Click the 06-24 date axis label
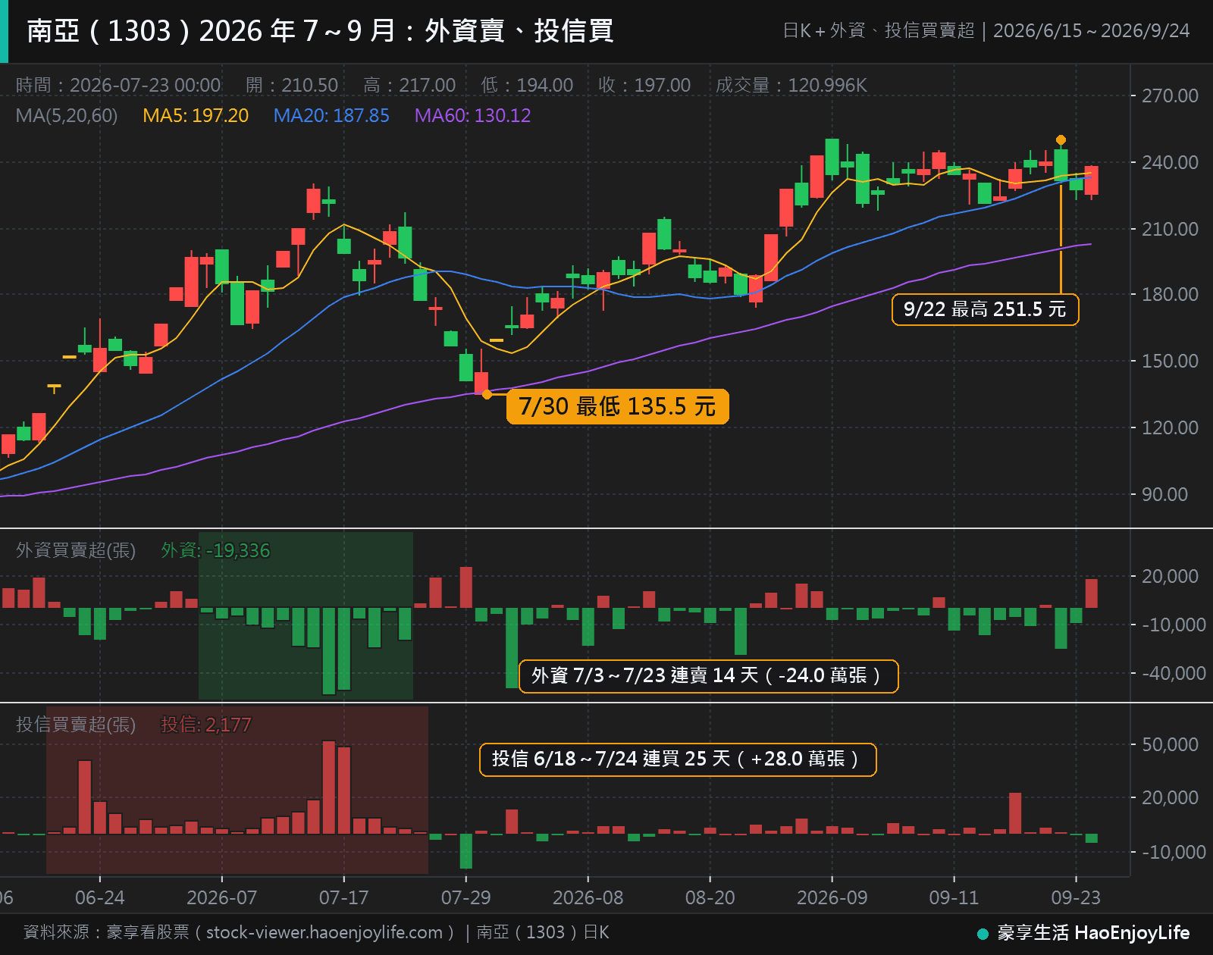Viewport: 1213px width, 955px height. (x=100, y=898)
